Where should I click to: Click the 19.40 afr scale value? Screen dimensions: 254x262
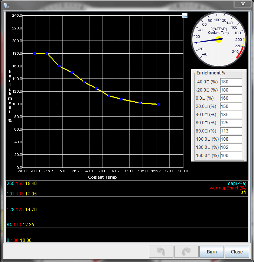31,183
